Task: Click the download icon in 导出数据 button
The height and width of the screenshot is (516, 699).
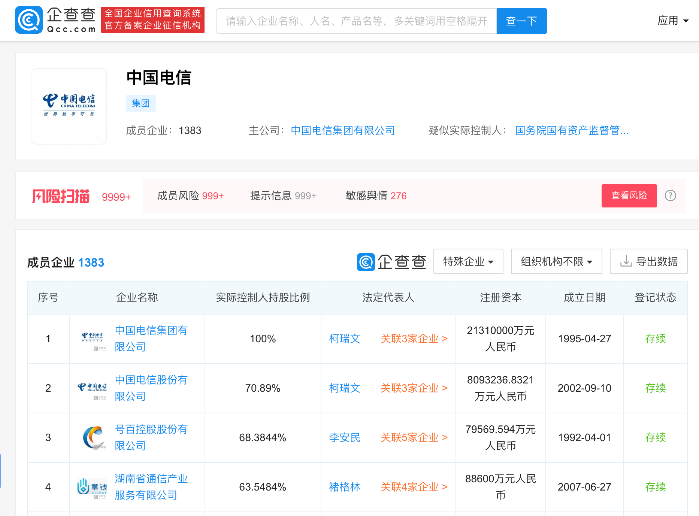Action: 626,261
